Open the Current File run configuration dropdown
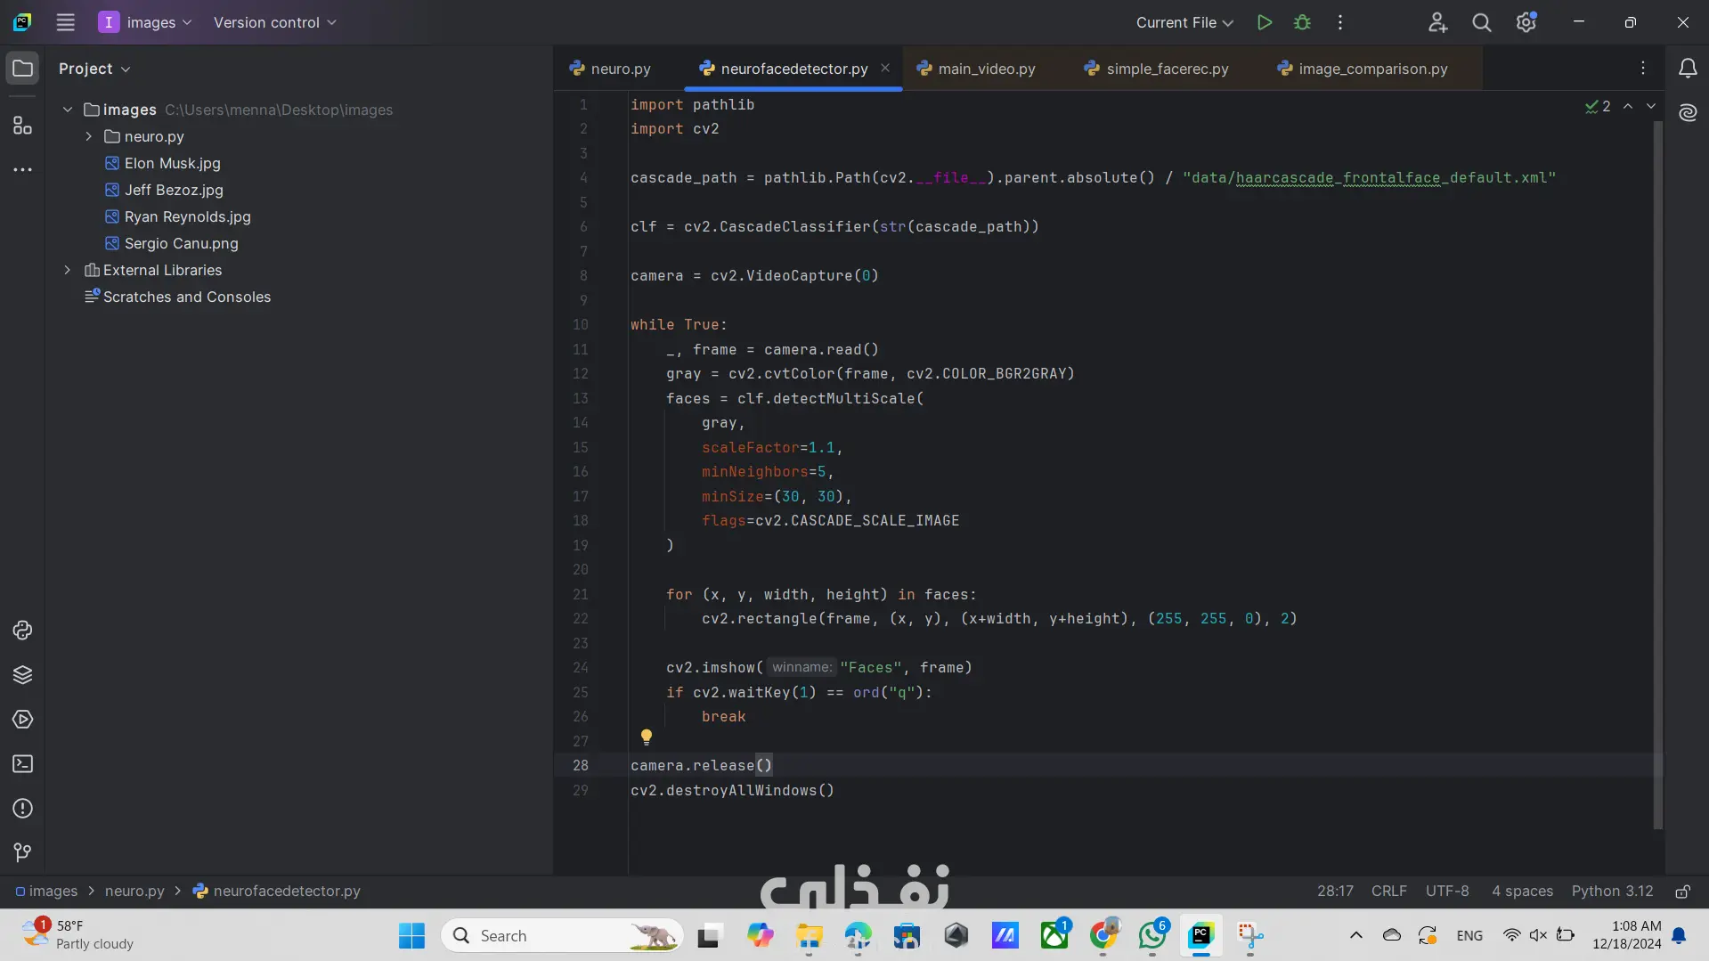 point(1184,22)
